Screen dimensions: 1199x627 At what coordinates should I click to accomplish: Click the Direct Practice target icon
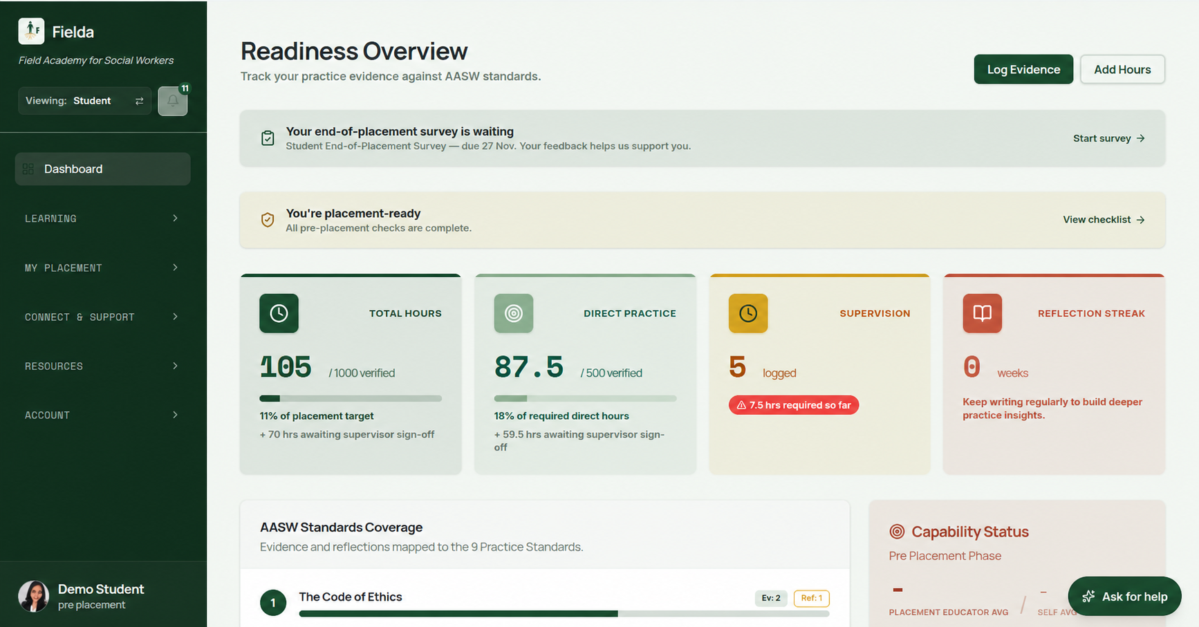pos(514,313)
